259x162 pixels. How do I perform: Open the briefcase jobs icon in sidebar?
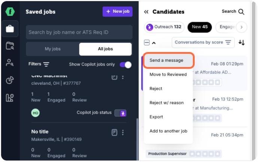(x=10, y=29)
